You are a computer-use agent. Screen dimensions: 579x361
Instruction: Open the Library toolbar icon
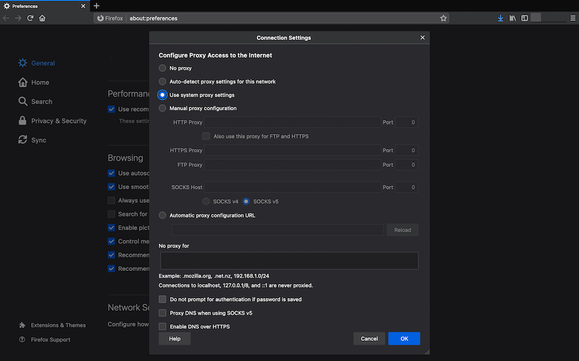512,18
